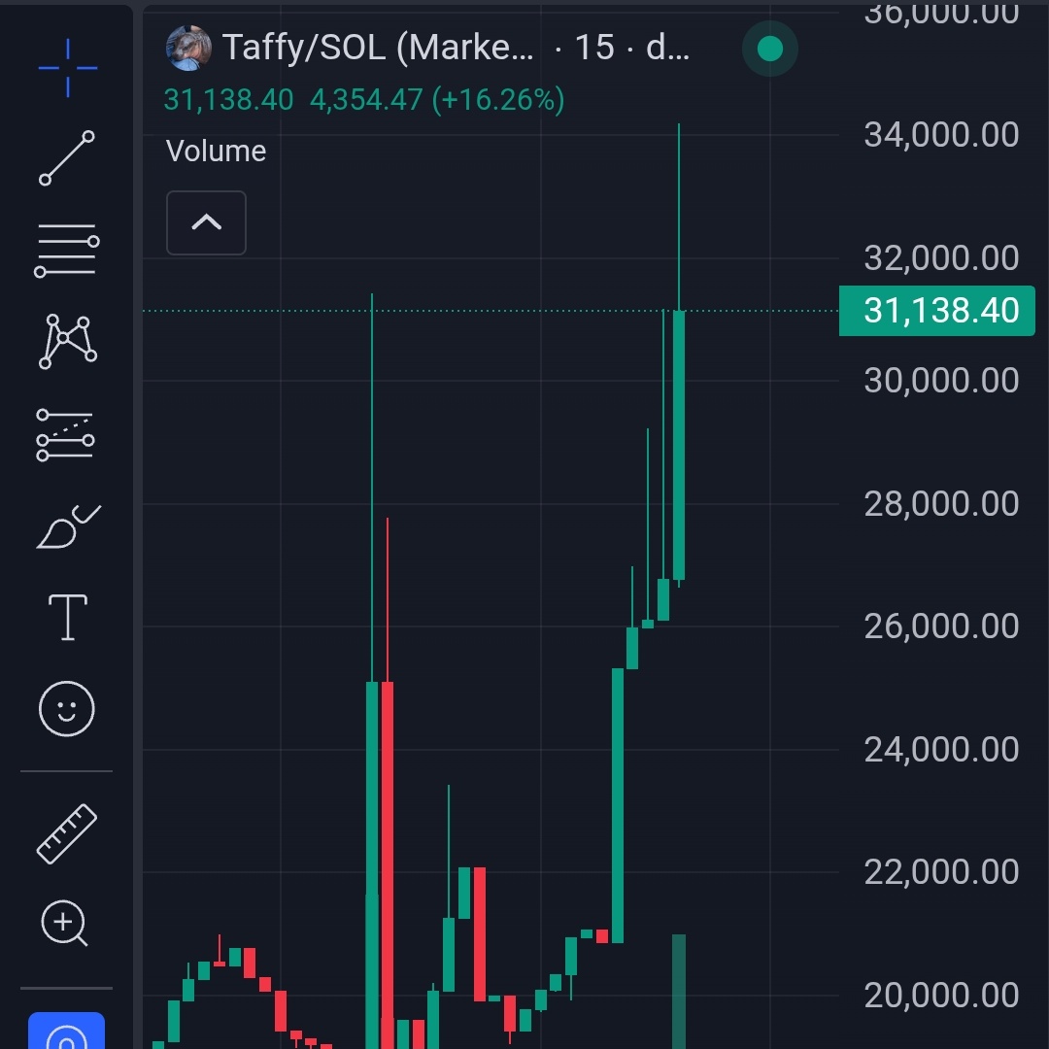Click the 4,354.47 change amount
The image size is (1049, 1049).
(x=366, y=100)
